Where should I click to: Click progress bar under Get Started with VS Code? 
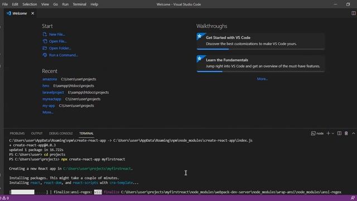tap(260, 49)
